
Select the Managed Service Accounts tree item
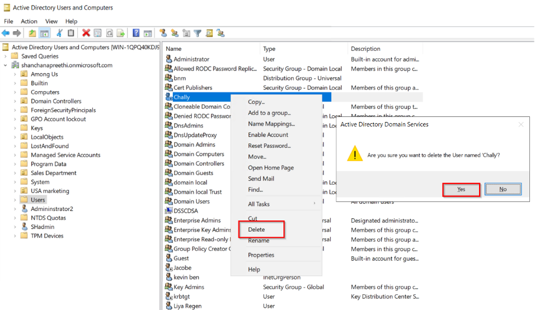point(65,155)
